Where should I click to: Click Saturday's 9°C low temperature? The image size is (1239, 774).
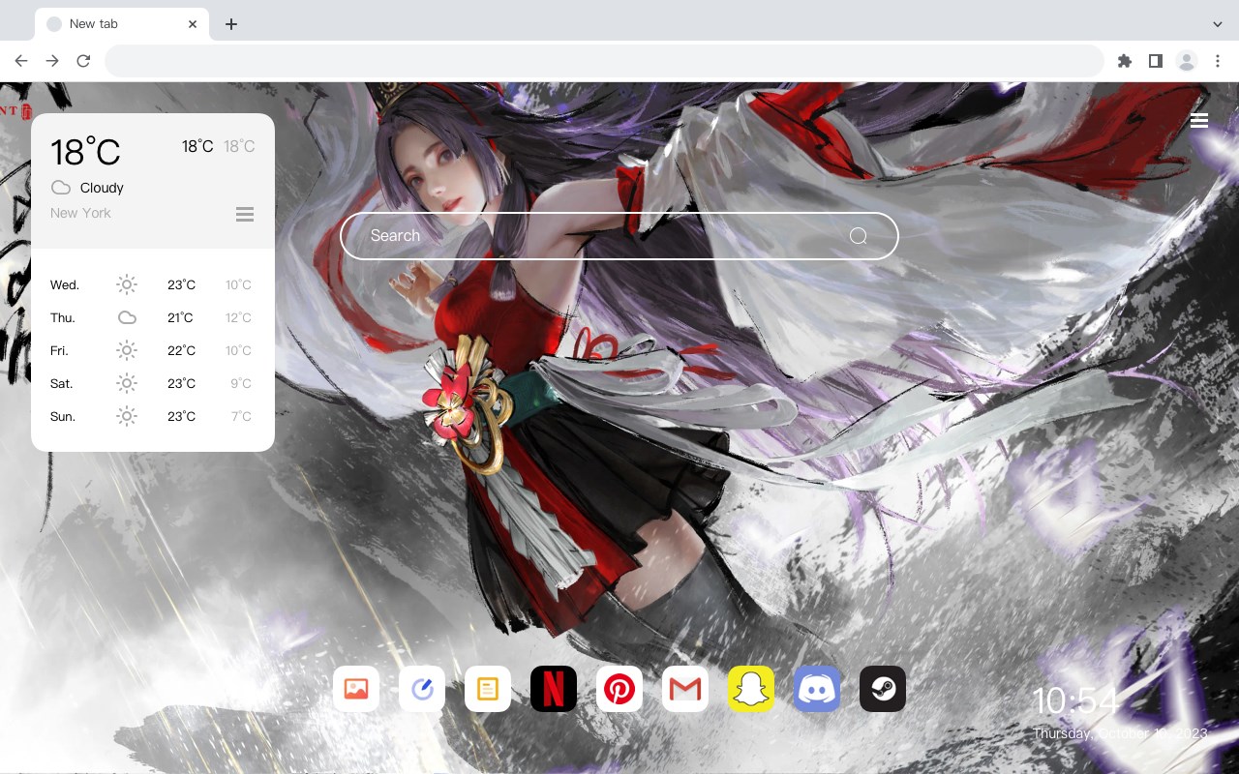[x=241, y=383]
